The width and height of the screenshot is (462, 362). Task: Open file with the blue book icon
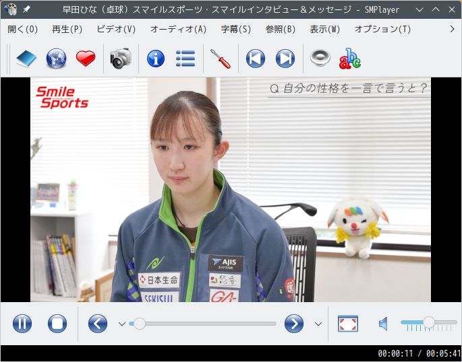click(26, 59)
